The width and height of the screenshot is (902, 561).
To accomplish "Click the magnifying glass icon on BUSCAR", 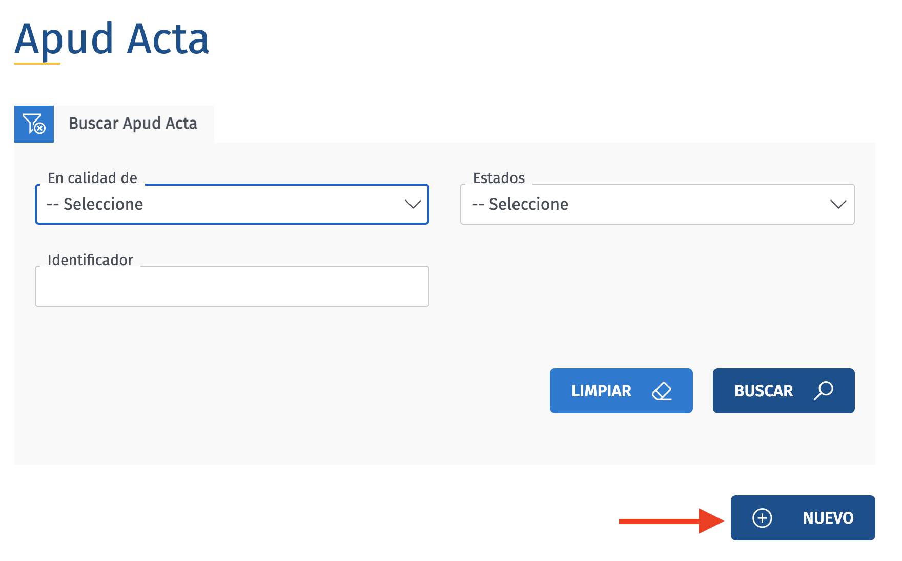I will click(824, 391).
